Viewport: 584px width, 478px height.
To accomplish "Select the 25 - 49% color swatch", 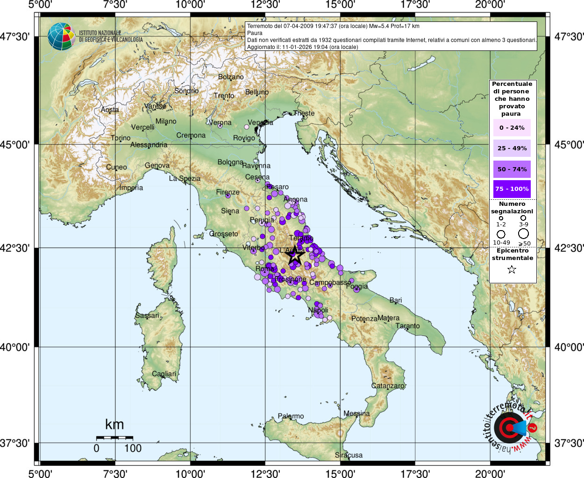I will [x=512, y=148].
